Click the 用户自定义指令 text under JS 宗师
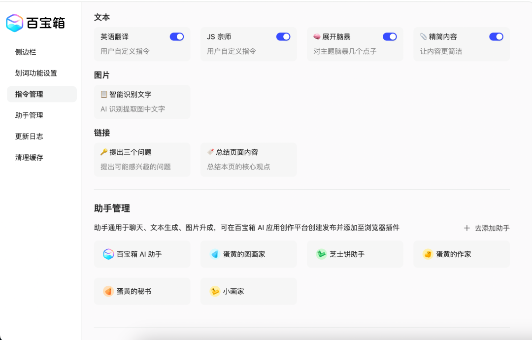Image resolution: width=532 pixels, height=340 pixels. click(x=232, y=51)
